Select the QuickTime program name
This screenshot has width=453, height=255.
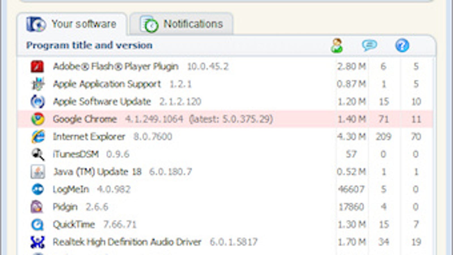click(74, 224)
